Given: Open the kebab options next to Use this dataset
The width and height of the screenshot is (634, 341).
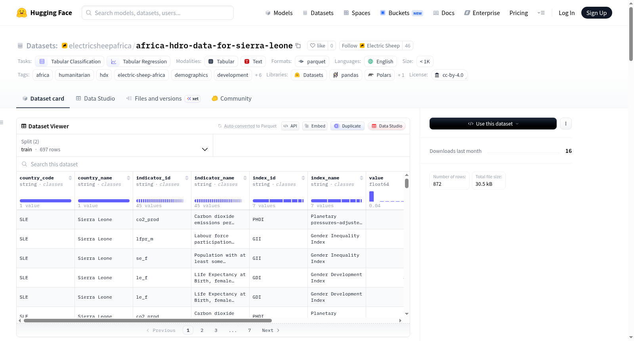Looking at the screenshot, I should (566, 124).
